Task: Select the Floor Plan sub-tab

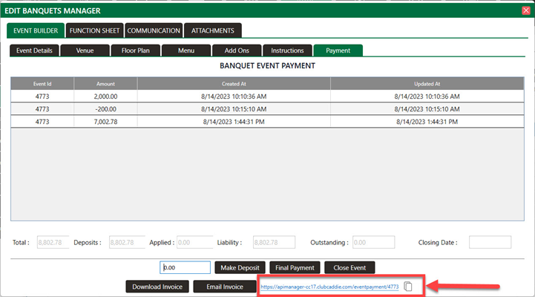Action: [x=136, y=50]
